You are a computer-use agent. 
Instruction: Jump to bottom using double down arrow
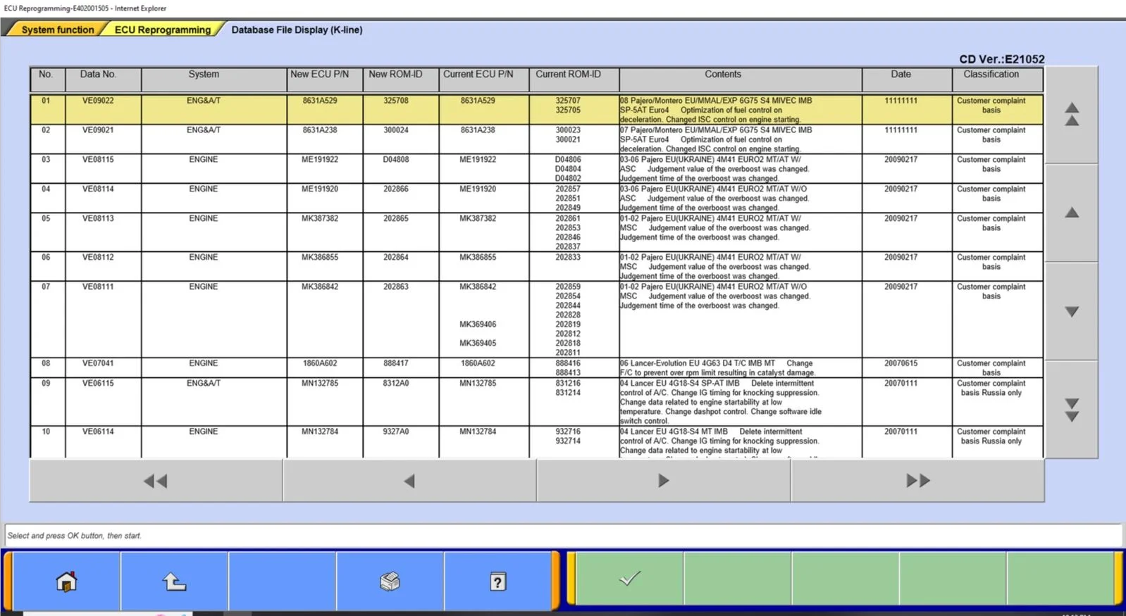[x=1072, y=410]
